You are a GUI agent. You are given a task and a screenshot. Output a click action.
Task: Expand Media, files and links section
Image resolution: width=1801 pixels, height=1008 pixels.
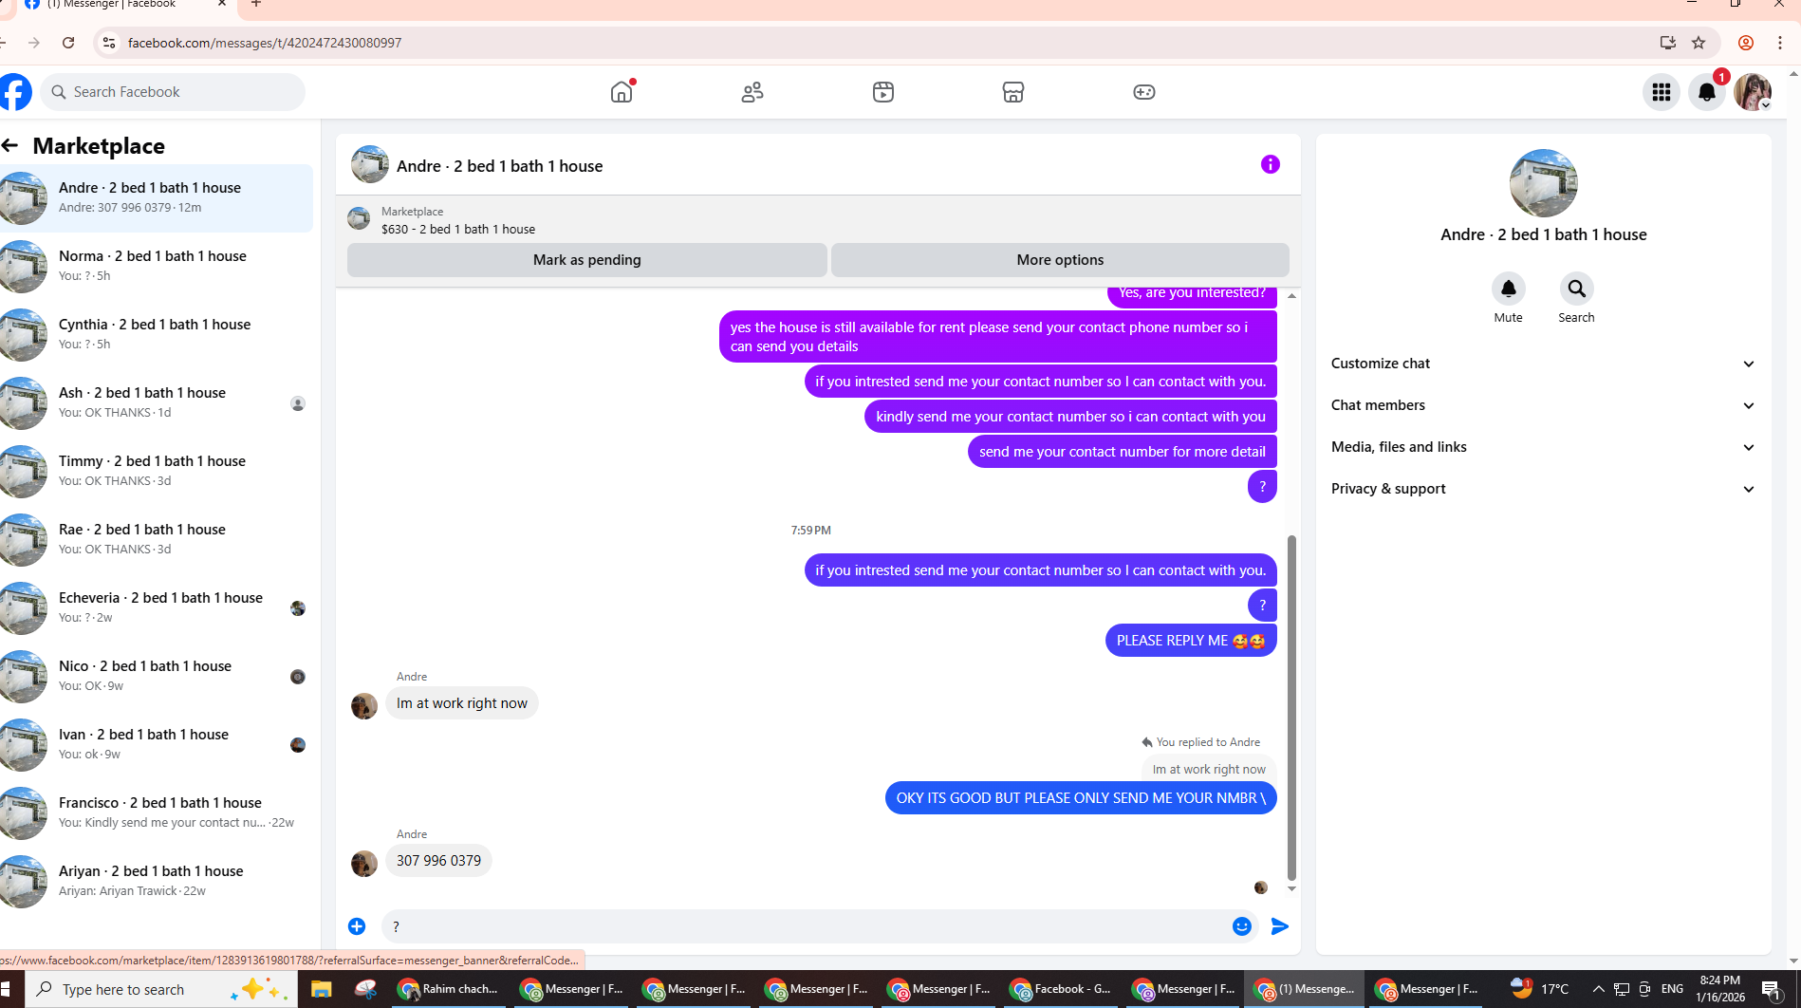[x=1543, y=447]
